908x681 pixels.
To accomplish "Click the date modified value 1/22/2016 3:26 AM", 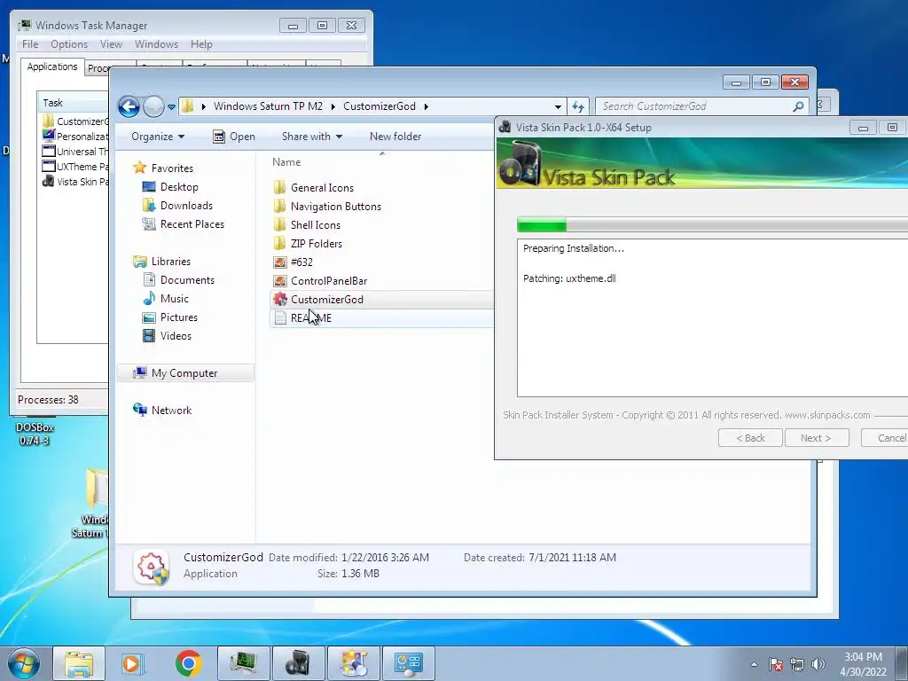I will (385, 558).
